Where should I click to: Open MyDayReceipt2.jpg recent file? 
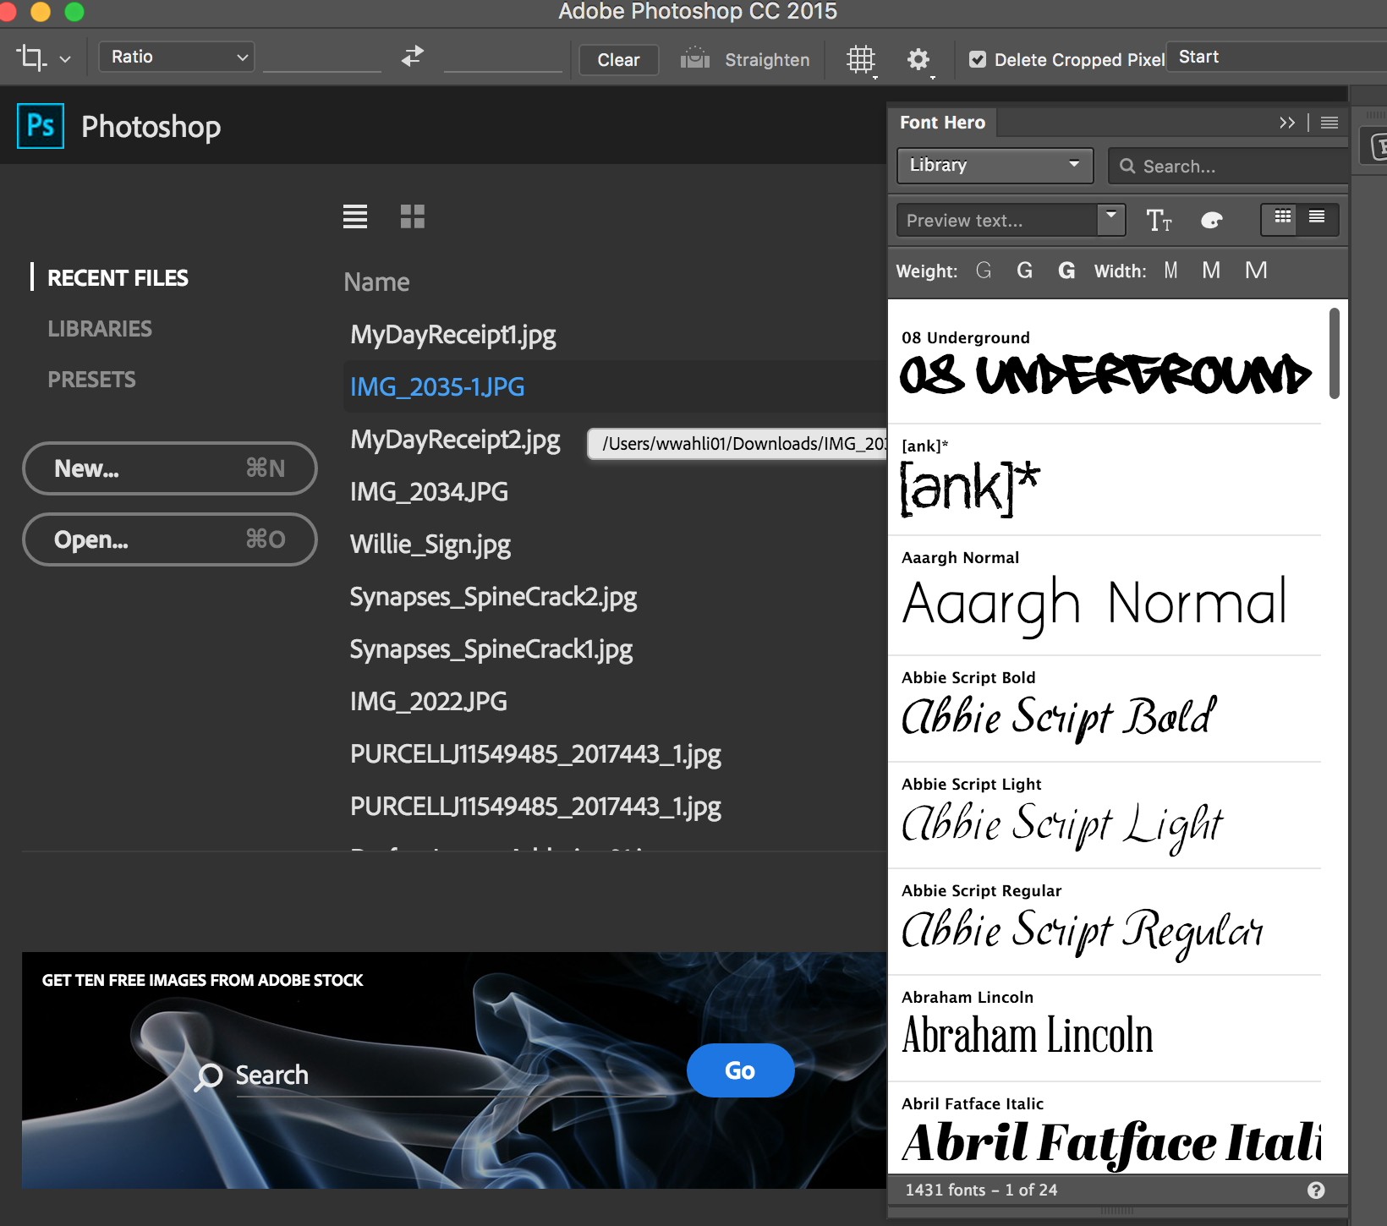(455, 440)
